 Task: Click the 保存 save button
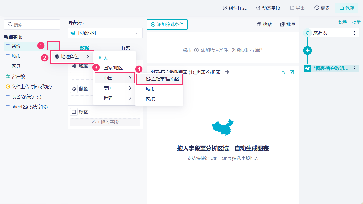[347, 8]
